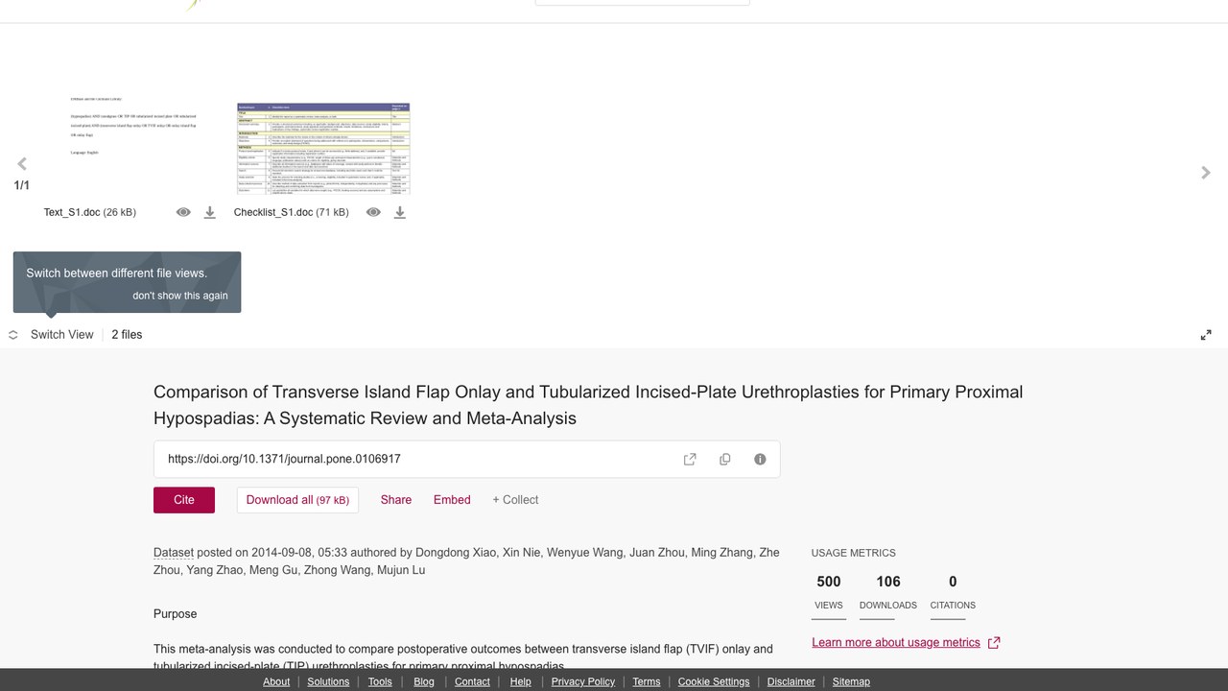The width and height of the screenshot is (1228, 691).
Task: Open the Download all (97 kB) option
Action: (x=297, y=500)
